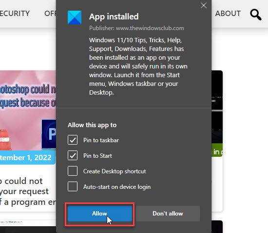Click the 'App installed' title text

click(x=114, y=17)
